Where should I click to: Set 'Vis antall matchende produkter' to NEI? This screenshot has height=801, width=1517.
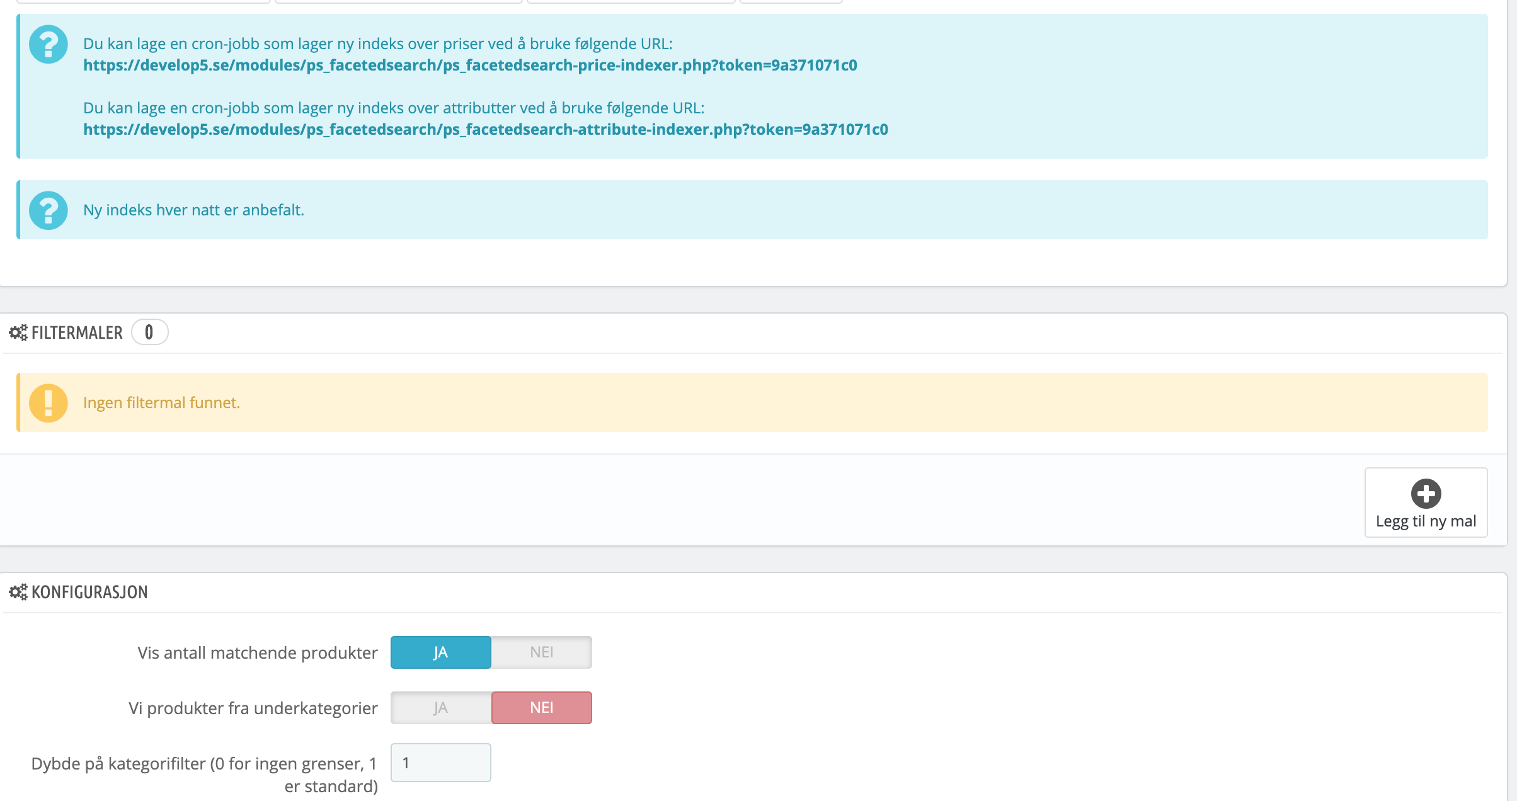pyautogui.click(x=541, y=652)
